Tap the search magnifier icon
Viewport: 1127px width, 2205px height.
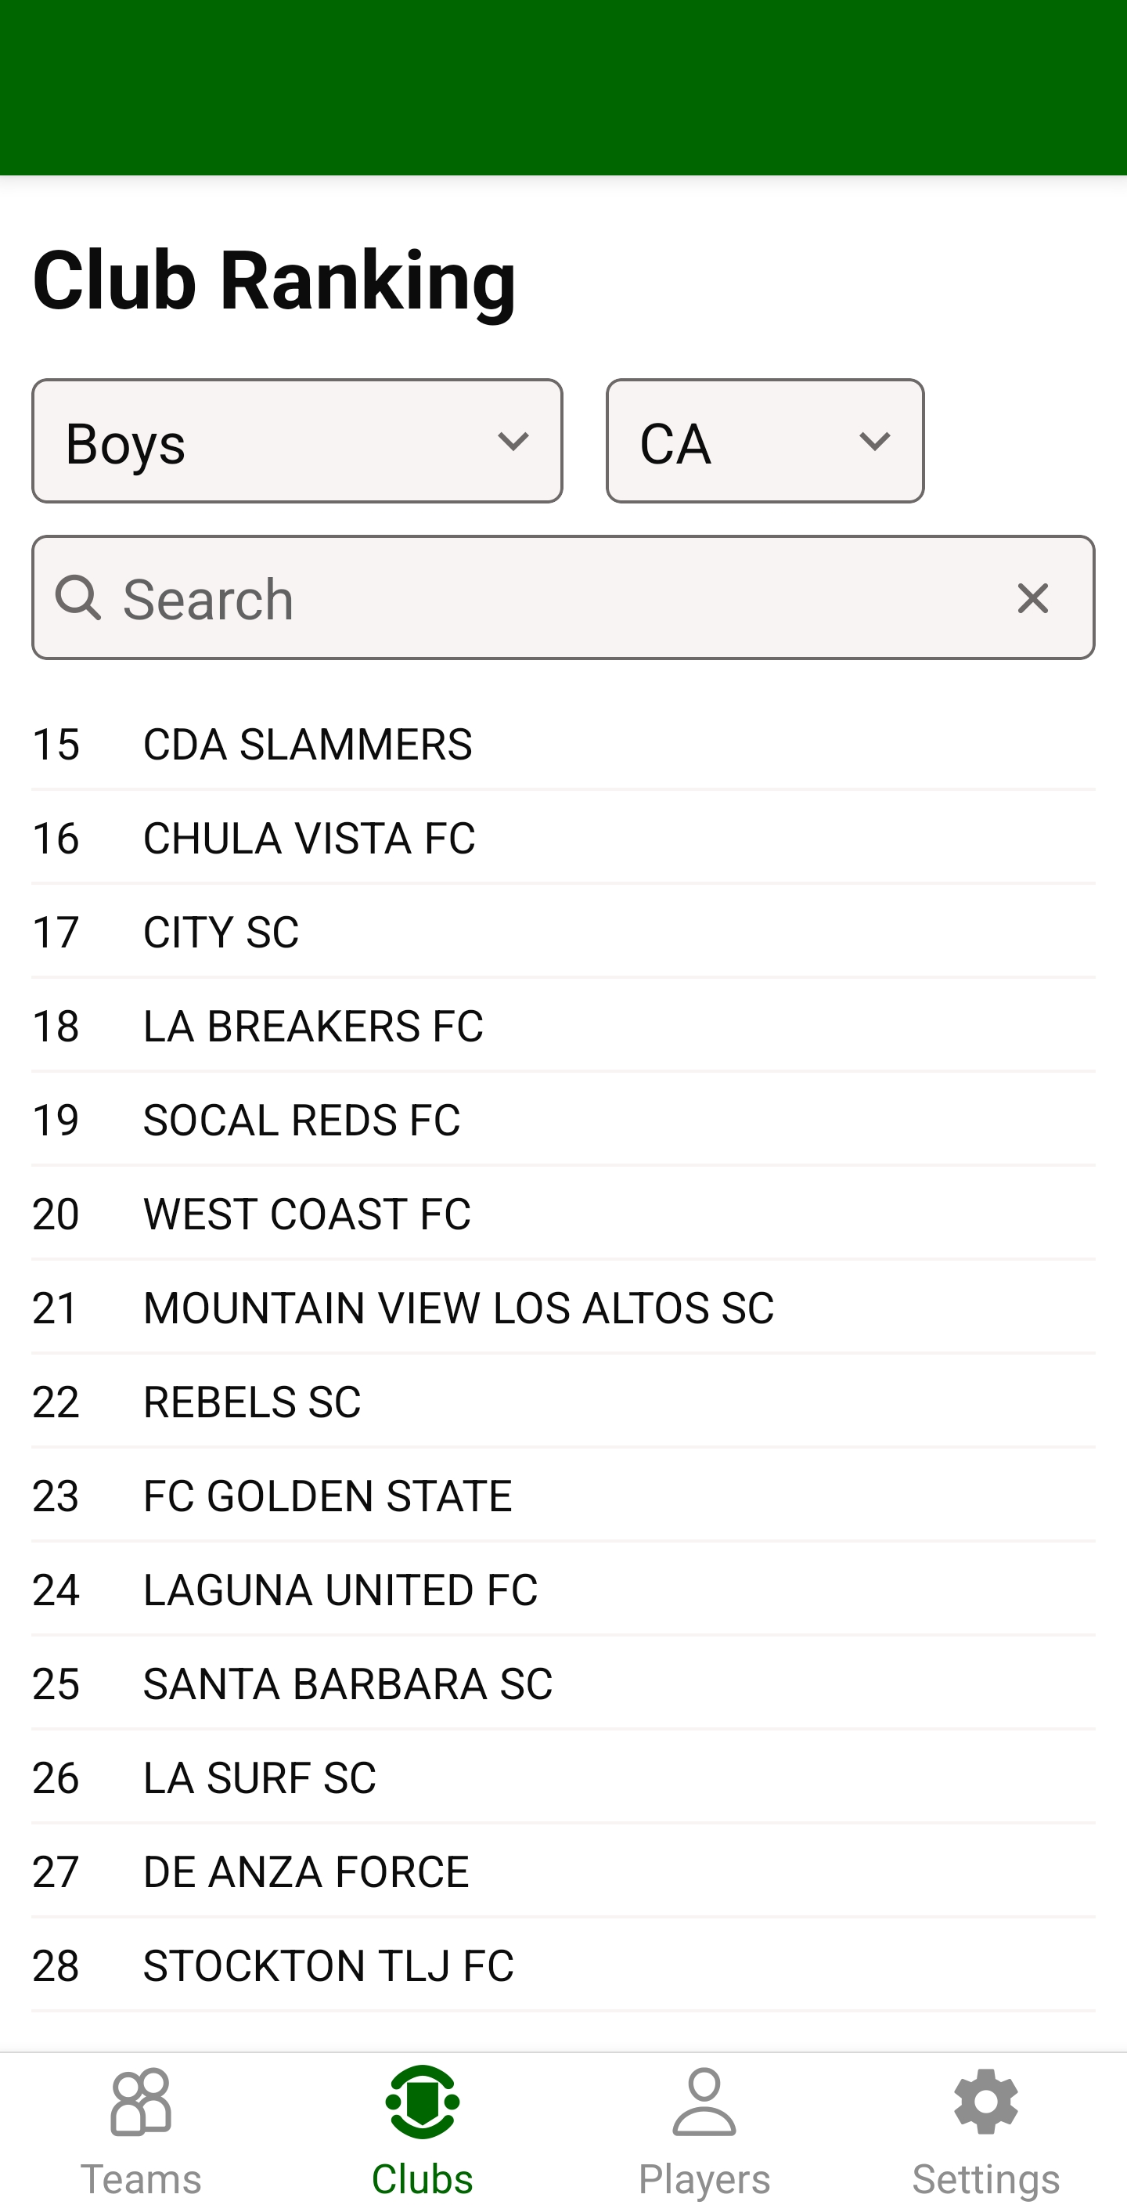tap(79, 598)
